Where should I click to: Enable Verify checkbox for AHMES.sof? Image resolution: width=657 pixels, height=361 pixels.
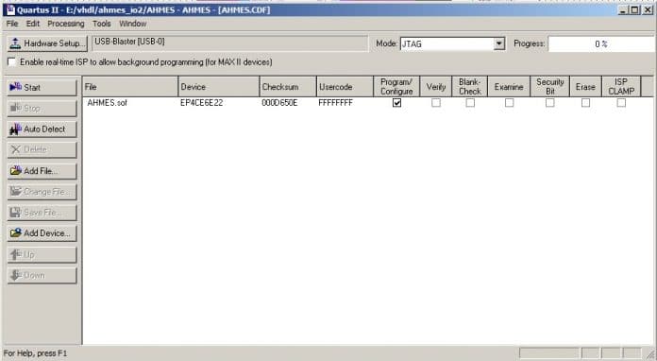pyautogui.click(x=436, y=103)
